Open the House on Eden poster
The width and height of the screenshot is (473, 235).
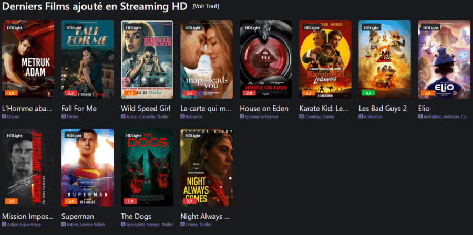point(266,59)
